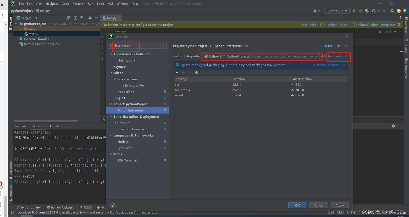Open terminal options gear icon
This screenshot has height=217, width=409.
(x=394, y=126)
